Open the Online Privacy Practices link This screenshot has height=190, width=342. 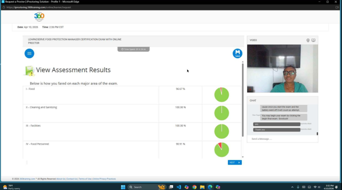(104, 179)
